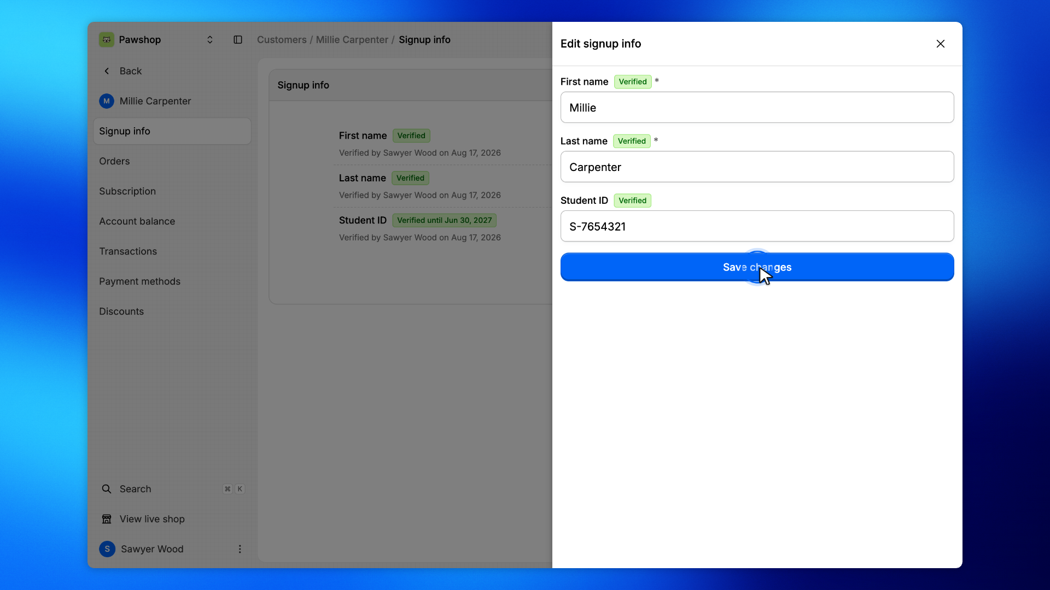
Task: Select Signup info in the sidebar
Action: pos(172,131)
